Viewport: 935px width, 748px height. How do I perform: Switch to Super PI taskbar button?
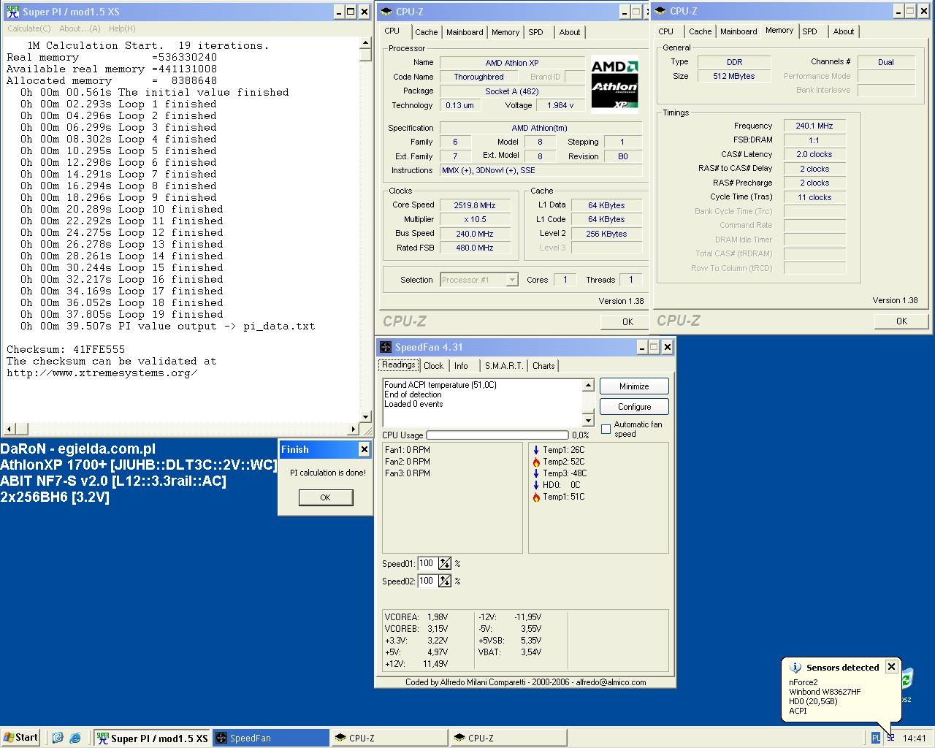coord(153,738)
